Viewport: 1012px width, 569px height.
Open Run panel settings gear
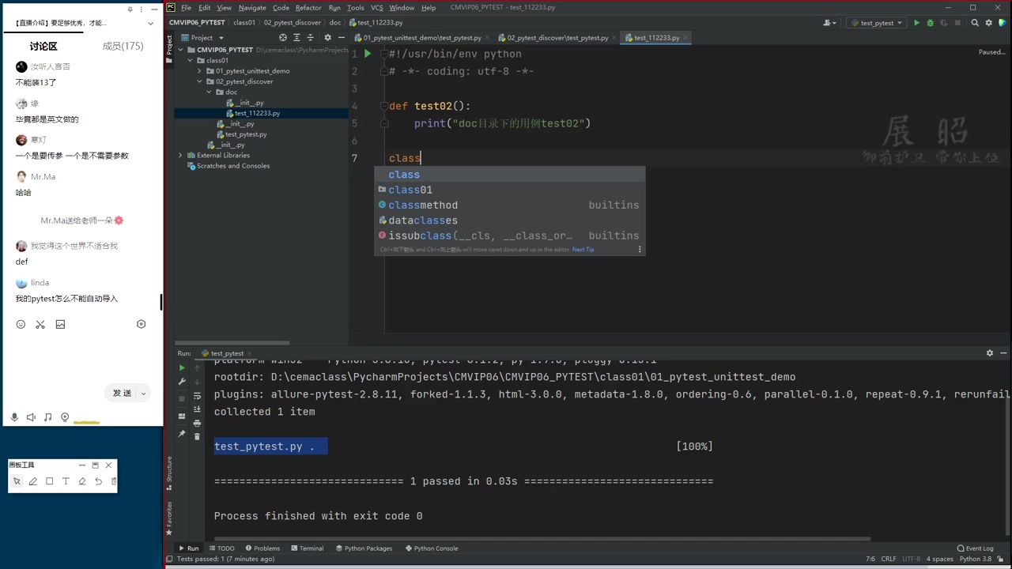pos(989,353)
